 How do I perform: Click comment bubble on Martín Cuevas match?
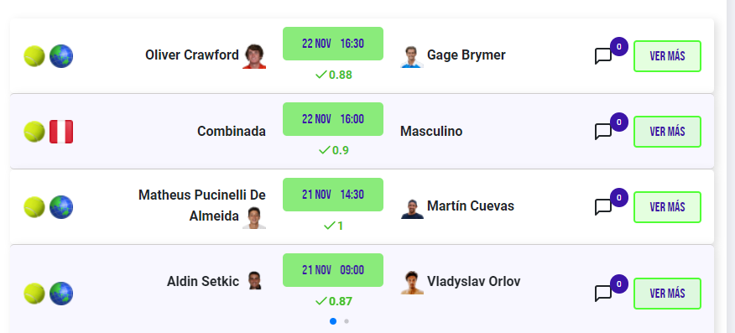tap(603, 207)
